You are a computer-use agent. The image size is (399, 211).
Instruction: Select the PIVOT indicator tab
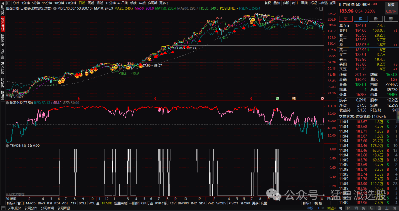(x=233, y=203)
